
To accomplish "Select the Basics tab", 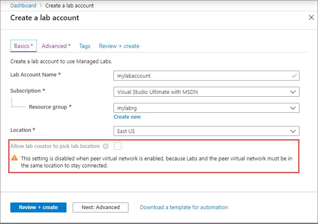I will coord(24,46).
